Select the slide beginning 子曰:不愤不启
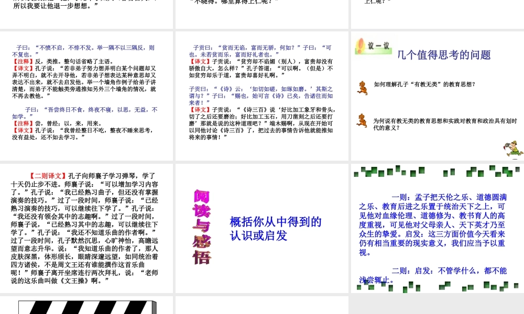 pos(86,96)
